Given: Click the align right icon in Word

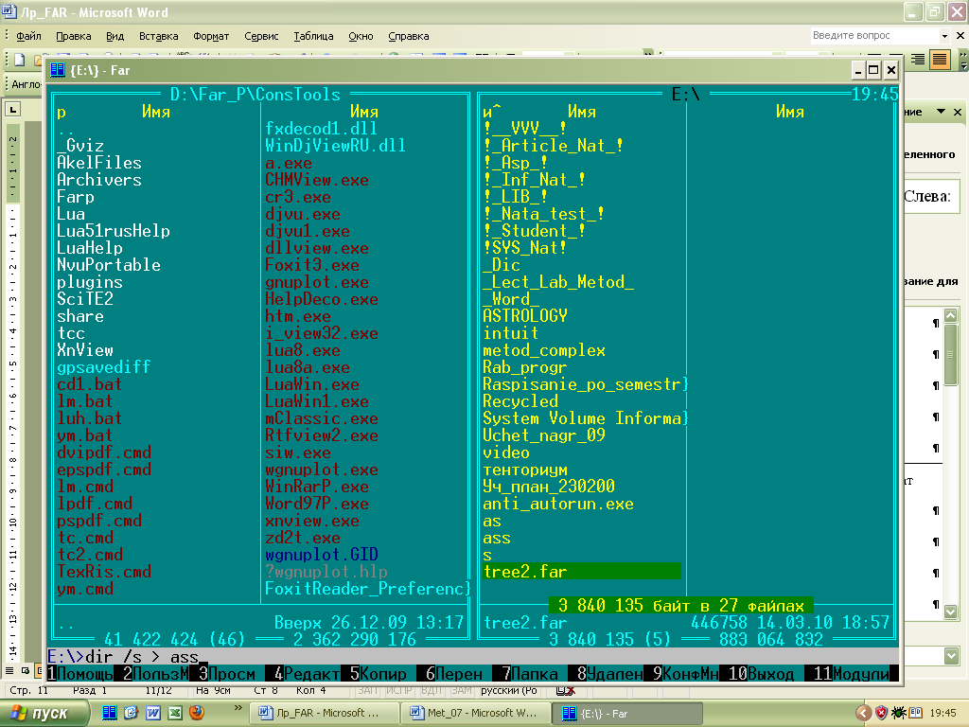Looking at the screenshot, I should pyautogui.click(x=918, y=60).
